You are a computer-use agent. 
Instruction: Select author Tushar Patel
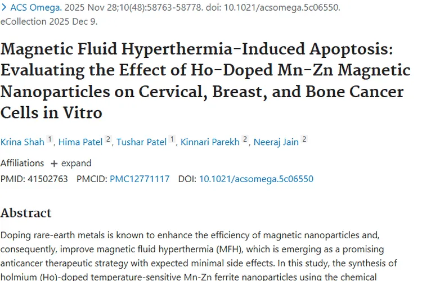click(141, 142)
